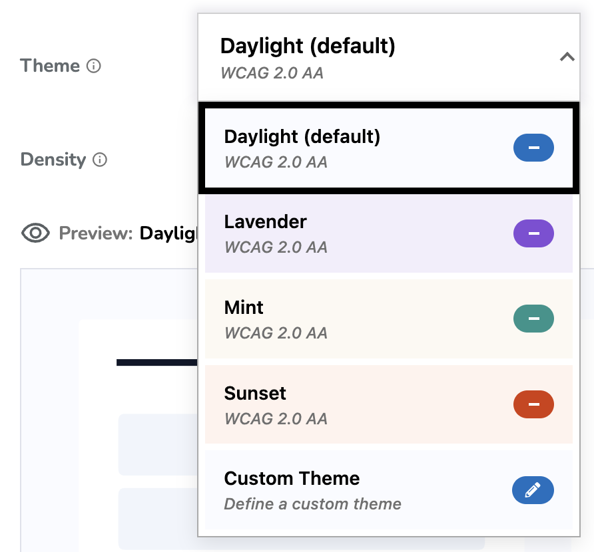Viewport: 594px width, 552px height.
Task: Click the Density label
Action: tap(53, 160)
